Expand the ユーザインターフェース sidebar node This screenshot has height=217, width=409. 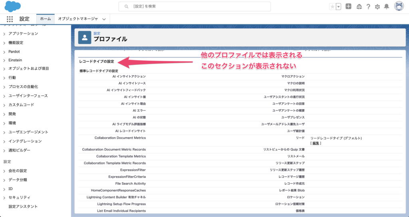click(4, 96)
